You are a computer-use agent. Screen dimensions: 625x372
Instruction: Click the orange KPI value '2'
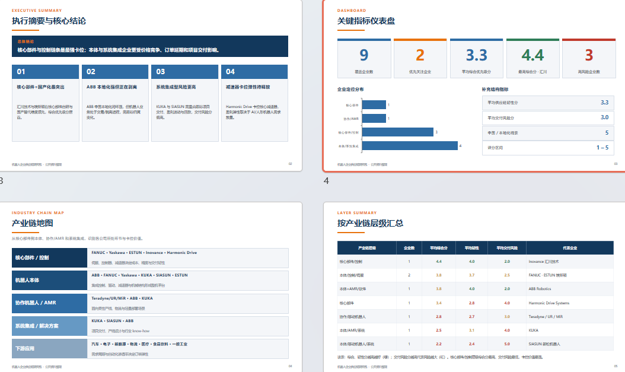point(420,55)
